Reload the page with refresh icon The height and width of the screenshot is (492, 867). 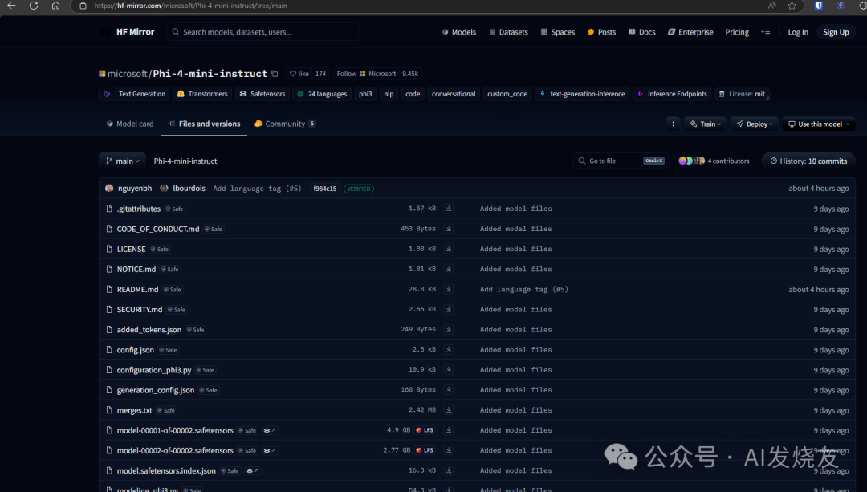click(34, 6)
